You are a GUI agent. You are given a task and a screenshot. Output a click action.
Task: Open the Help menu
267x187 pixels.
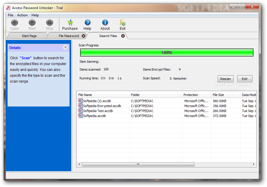point(35,15)
